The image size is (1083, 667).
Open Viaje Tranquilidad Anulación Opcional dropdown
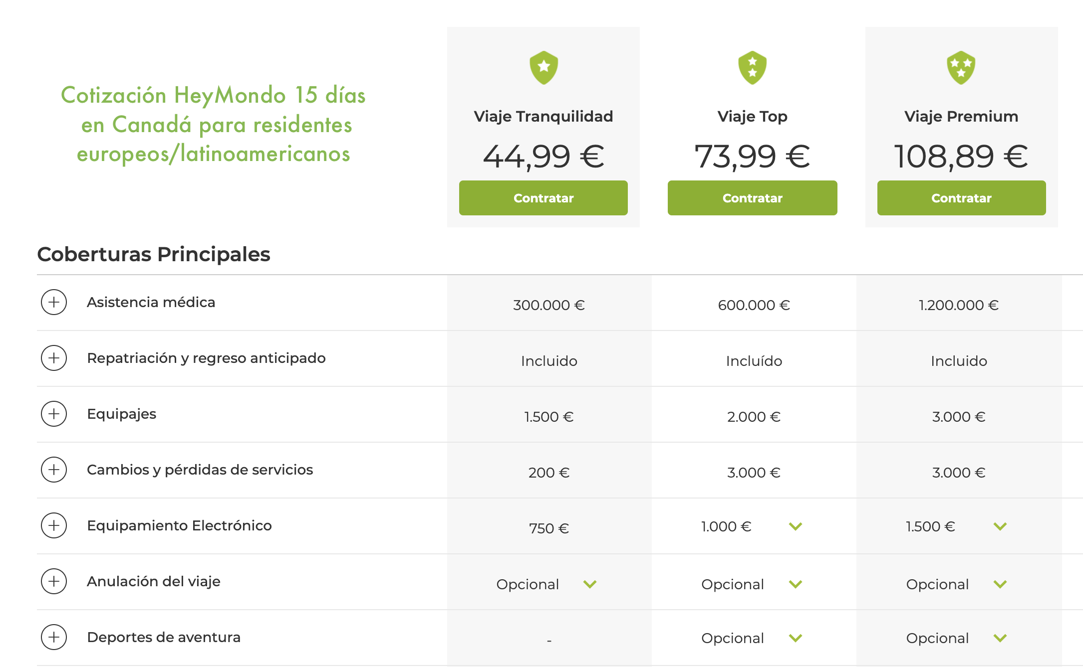click(590, 584)
